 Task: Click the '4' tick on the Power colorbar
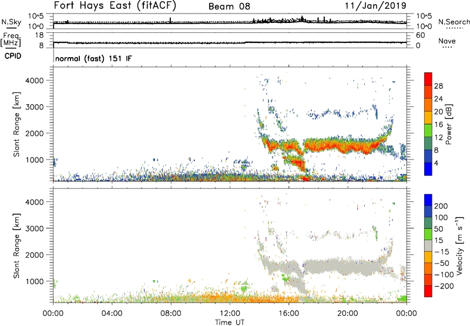436,163
